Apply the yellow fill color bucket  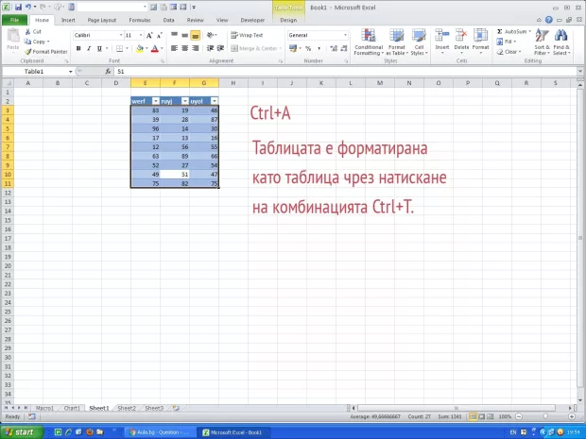[x=140, y=48]
